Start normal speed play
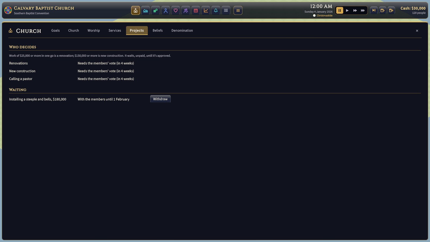Image resolution: width=430 pixels, height=242 pixels. (x=347, y=10)
